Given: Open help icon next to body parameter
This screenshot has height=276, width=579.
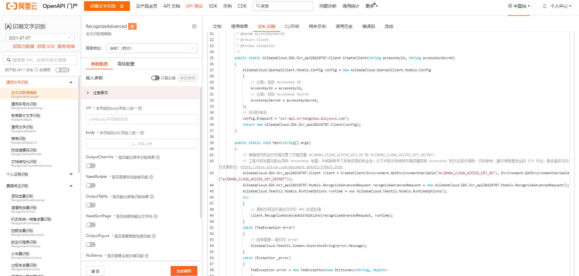Looking at the screenshot, I should point(142,133).
